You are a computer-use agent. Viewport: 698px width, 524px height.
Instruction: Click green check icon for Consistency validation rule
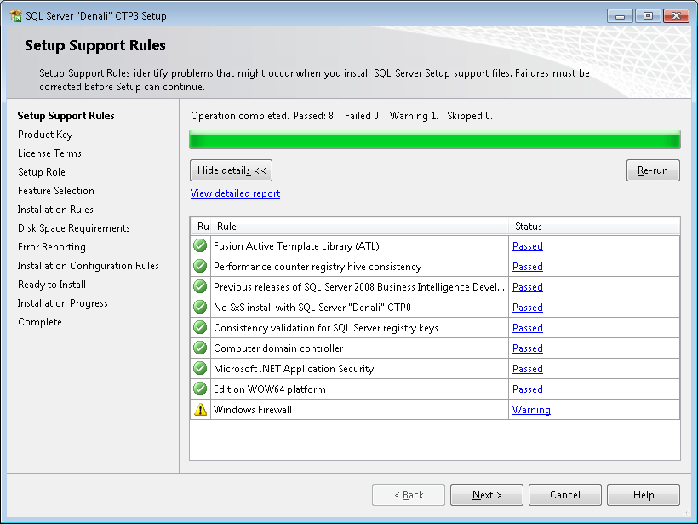[x=200, y=327]
